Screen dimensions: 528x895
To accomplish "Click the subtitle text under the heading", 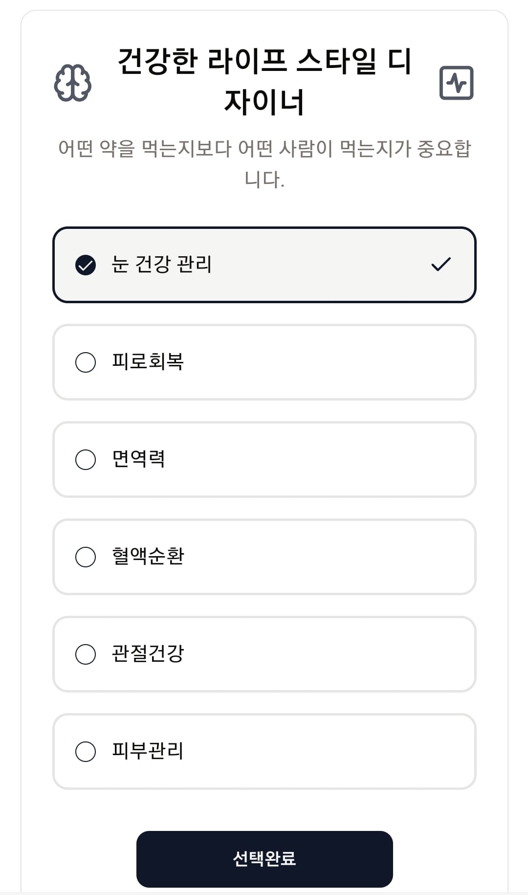I will tap(264, 163).
